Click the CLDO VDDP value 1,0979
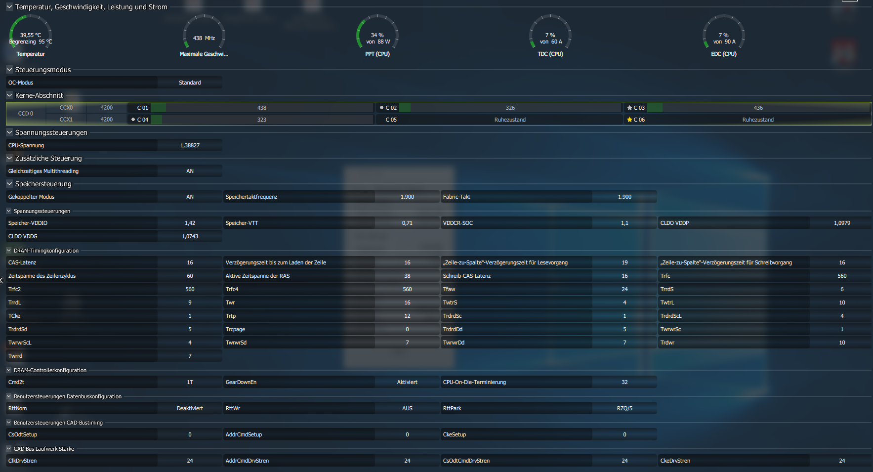This screenshot has width=873, height=472. click(x=842, y=223)
